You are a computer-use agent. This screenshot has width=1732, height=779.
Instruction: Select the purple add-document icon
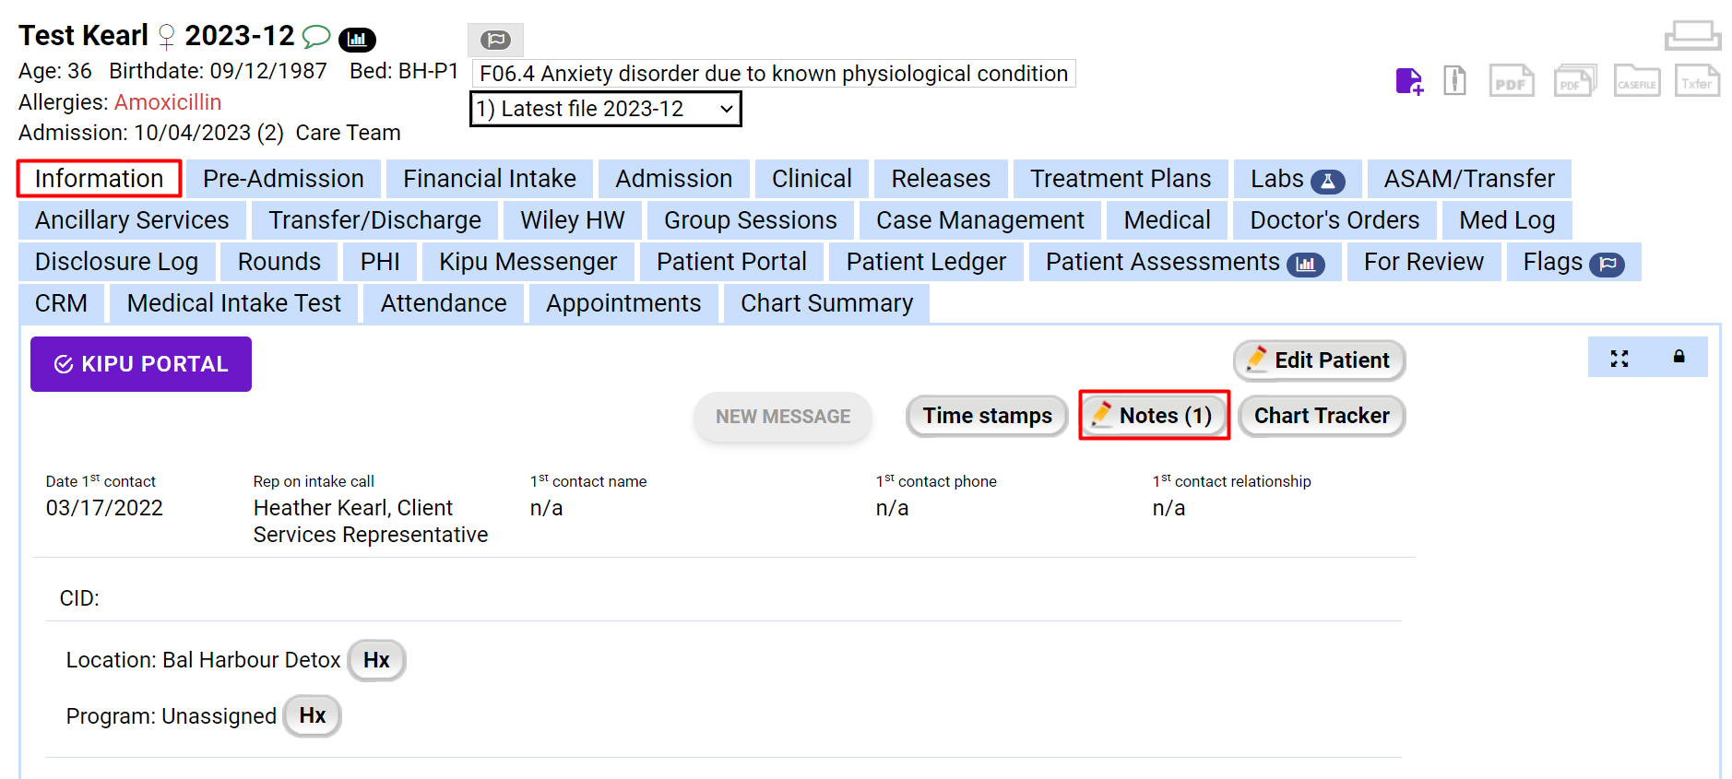[1408, 81]
